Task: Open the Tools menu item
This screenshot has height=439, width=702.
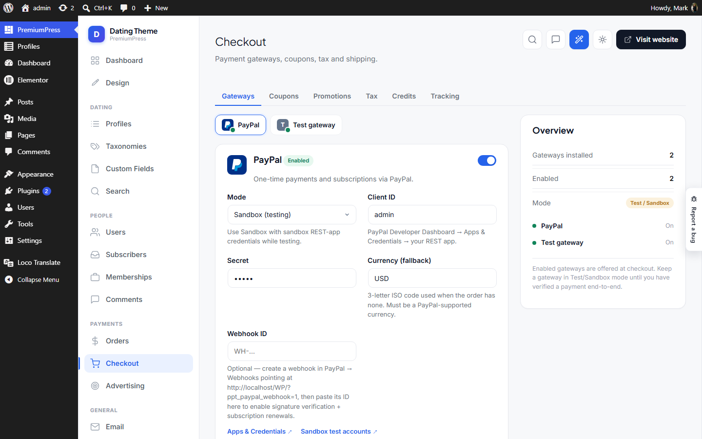Action: coord(39,224)
